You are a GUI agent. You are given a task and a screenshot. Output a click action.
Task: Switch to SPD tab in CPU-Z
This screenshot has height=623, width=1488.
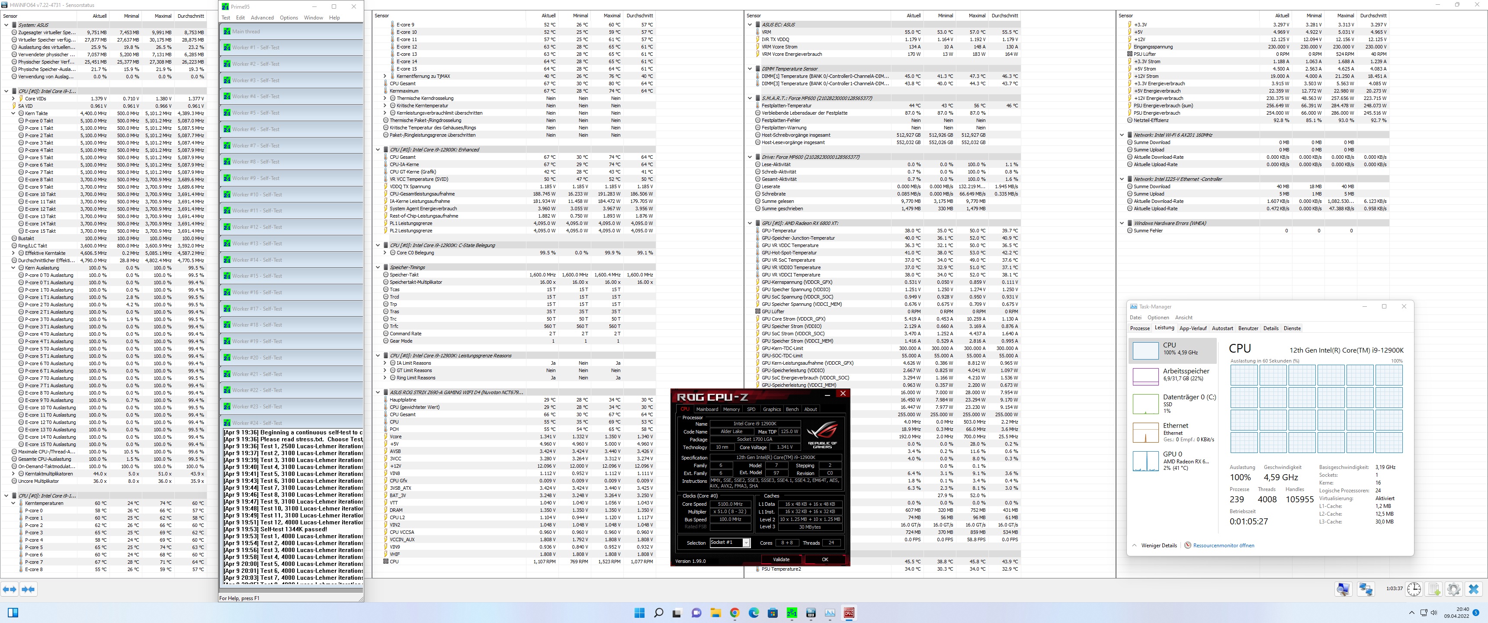[751, 409]
